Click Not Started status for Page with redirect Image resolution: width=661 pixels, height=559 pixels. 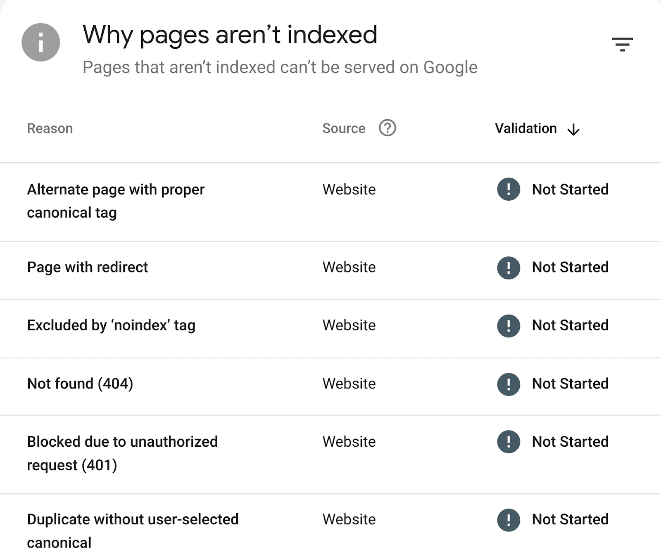pyautogui.click(x=571, y=268)
